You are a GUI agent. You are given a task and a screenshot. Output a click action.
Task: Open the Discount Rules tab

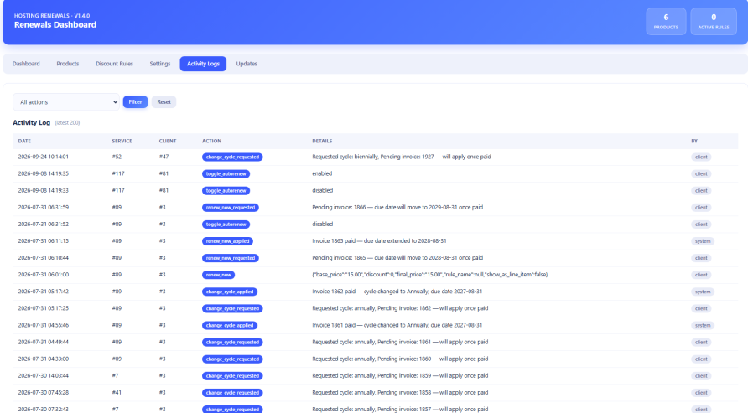pos(115,64)
